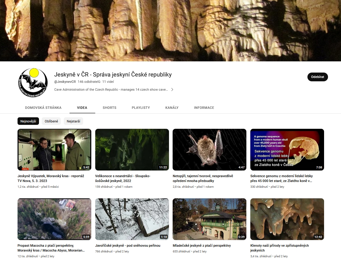
Task: Switch to the Domovská stránka tab
Action: (x=43, y=108)
